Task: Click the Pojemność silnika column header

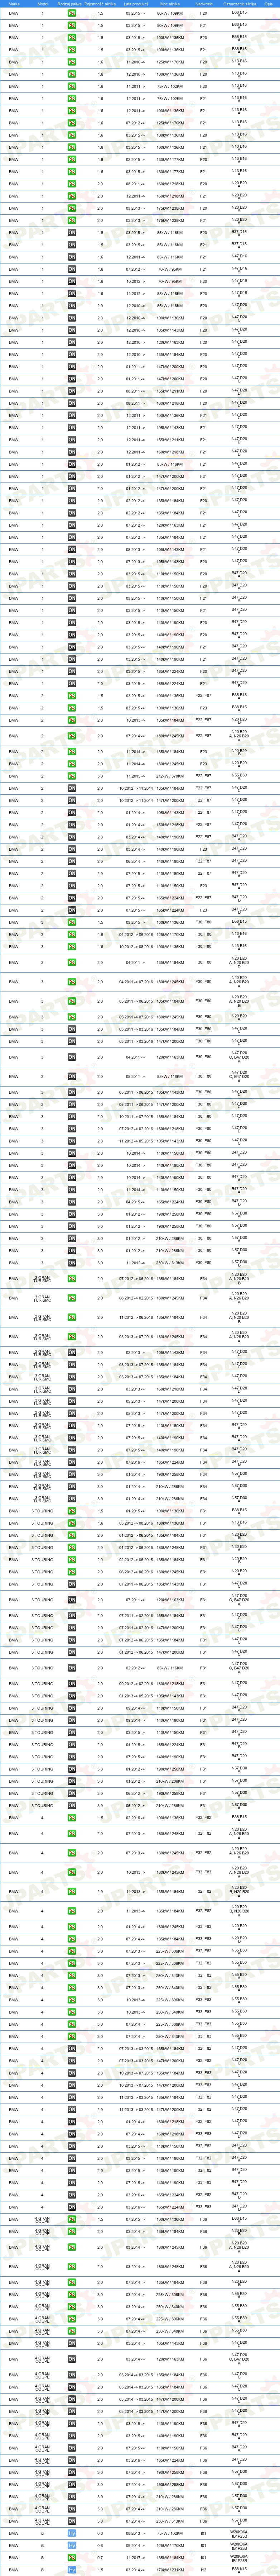Action: pos(100,4)
